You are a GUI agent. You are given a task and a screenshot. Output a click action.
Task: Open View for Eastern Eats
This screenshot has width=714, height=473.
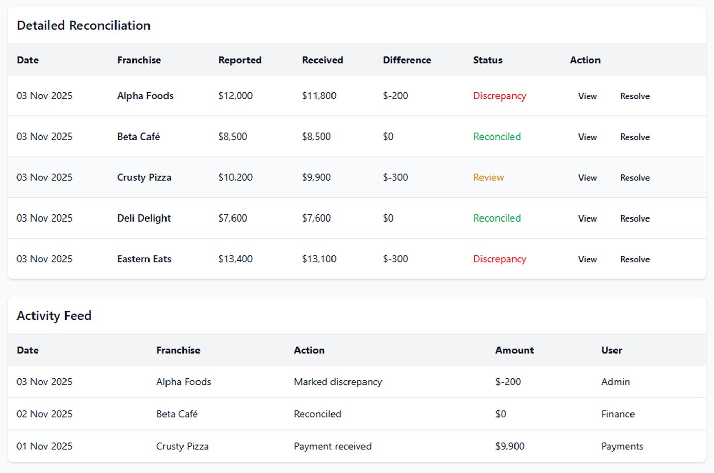587,259
